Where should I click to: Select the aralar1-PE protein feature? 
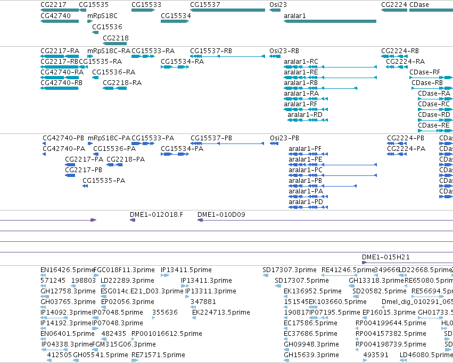(333, 165)
